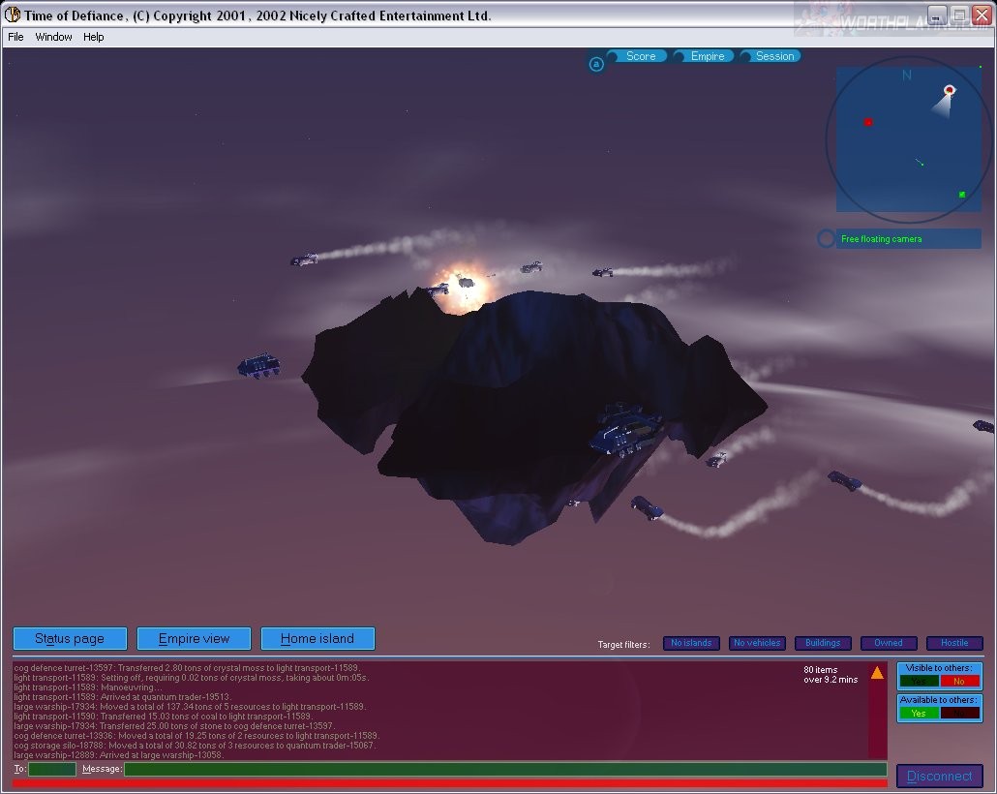Click the circle icon beside Free floating camera
Image resolution: width=997 pixels, height=794 pixels.
pyautogui.click(x=826, y=238)
